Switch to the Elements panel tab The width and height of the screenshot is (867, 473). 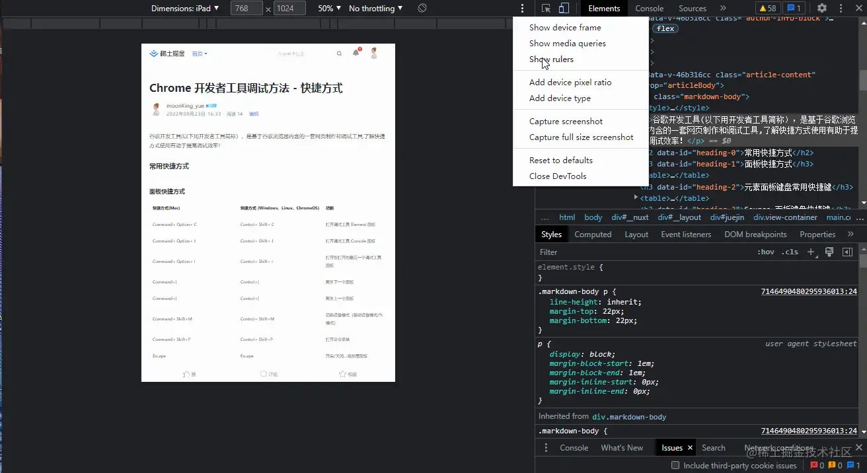[x=604, y=9]
